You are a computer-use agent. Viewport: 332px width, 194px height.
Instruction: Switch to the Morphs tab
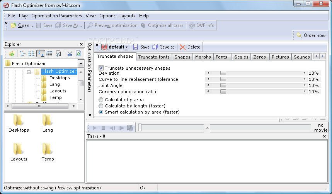[x=203, y=57]
